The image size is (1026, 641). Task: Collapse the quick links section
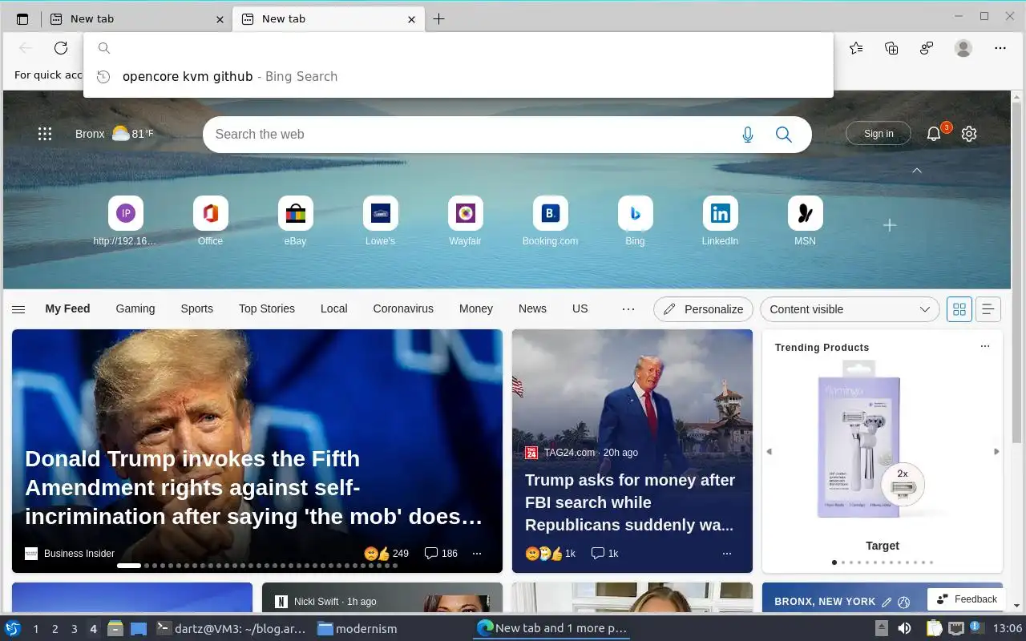917,171
